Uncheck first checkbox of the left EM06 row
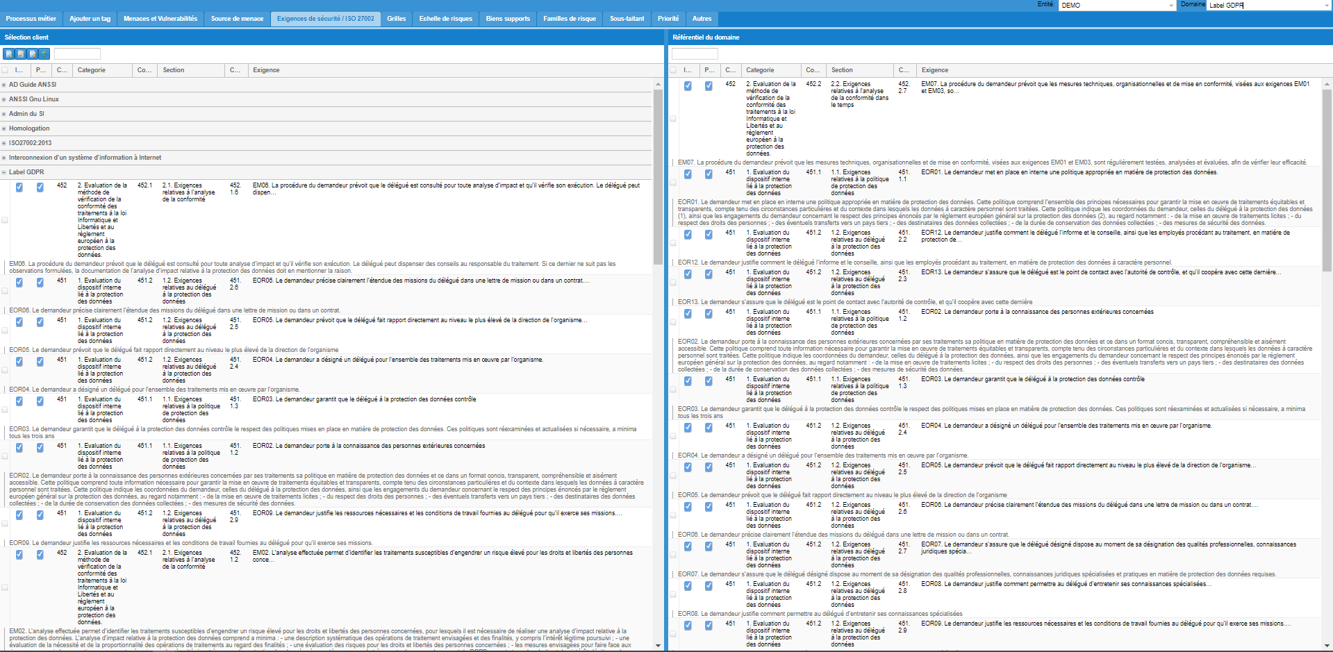The width and height of the screenshot is (1333, 652). (x=19, y=187)
